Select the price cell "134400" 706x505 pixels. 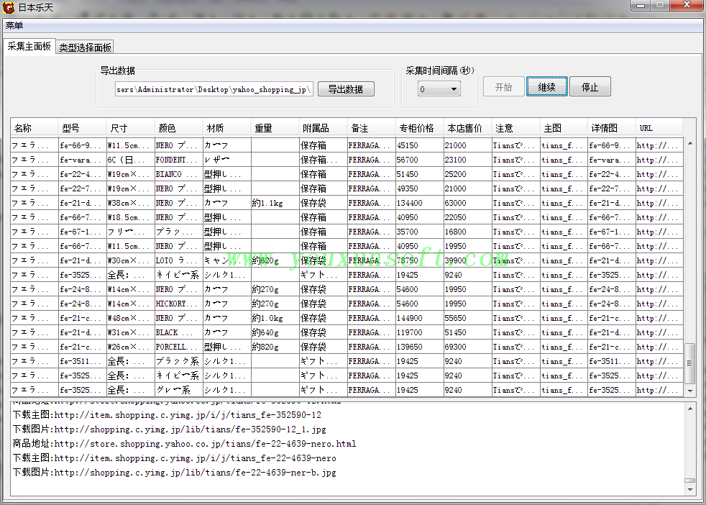pos(420,203)
